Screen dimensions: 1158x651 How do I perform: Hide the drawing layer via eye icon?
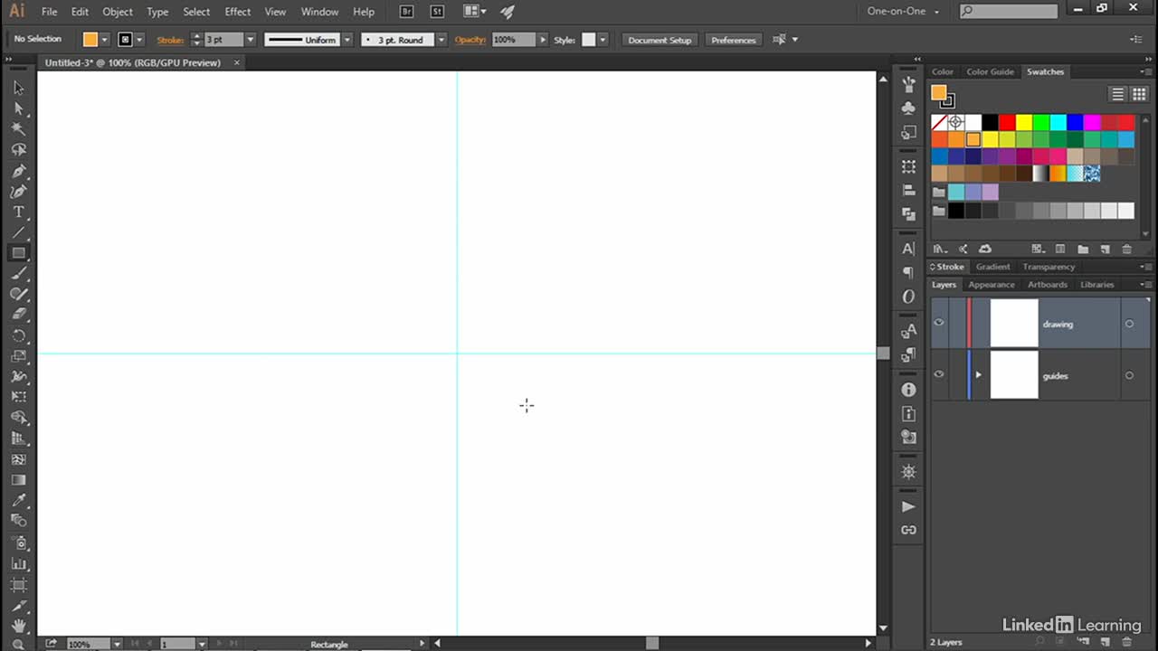pyautogui.click(x=939, y=323)
